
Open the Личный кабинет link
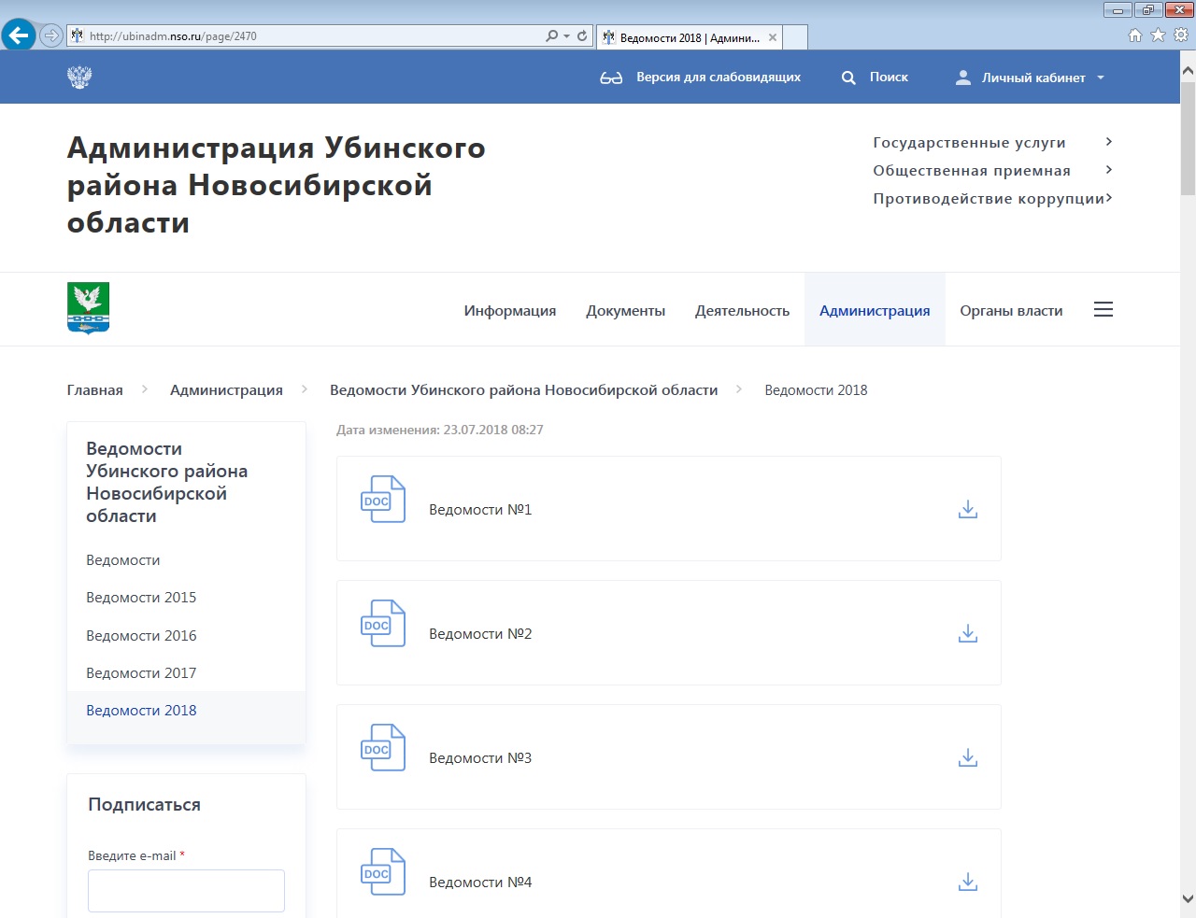(x=1033, y=78)
